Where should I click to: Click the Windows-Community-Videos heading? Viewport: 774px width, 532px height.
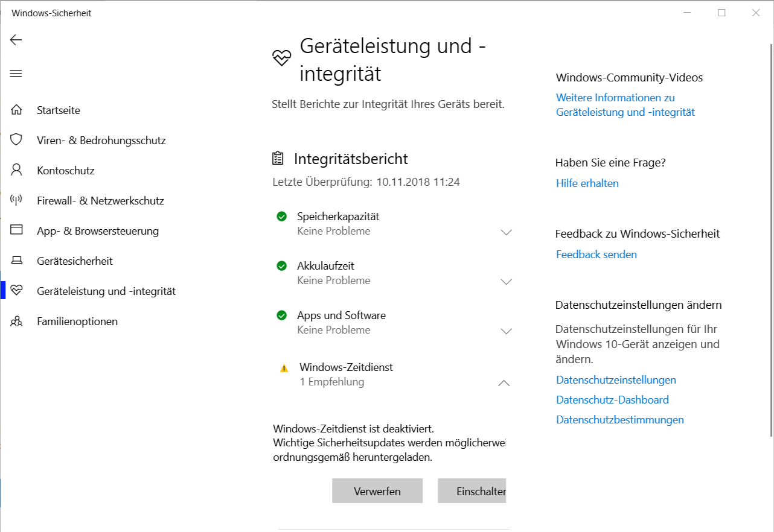point(629,77)
